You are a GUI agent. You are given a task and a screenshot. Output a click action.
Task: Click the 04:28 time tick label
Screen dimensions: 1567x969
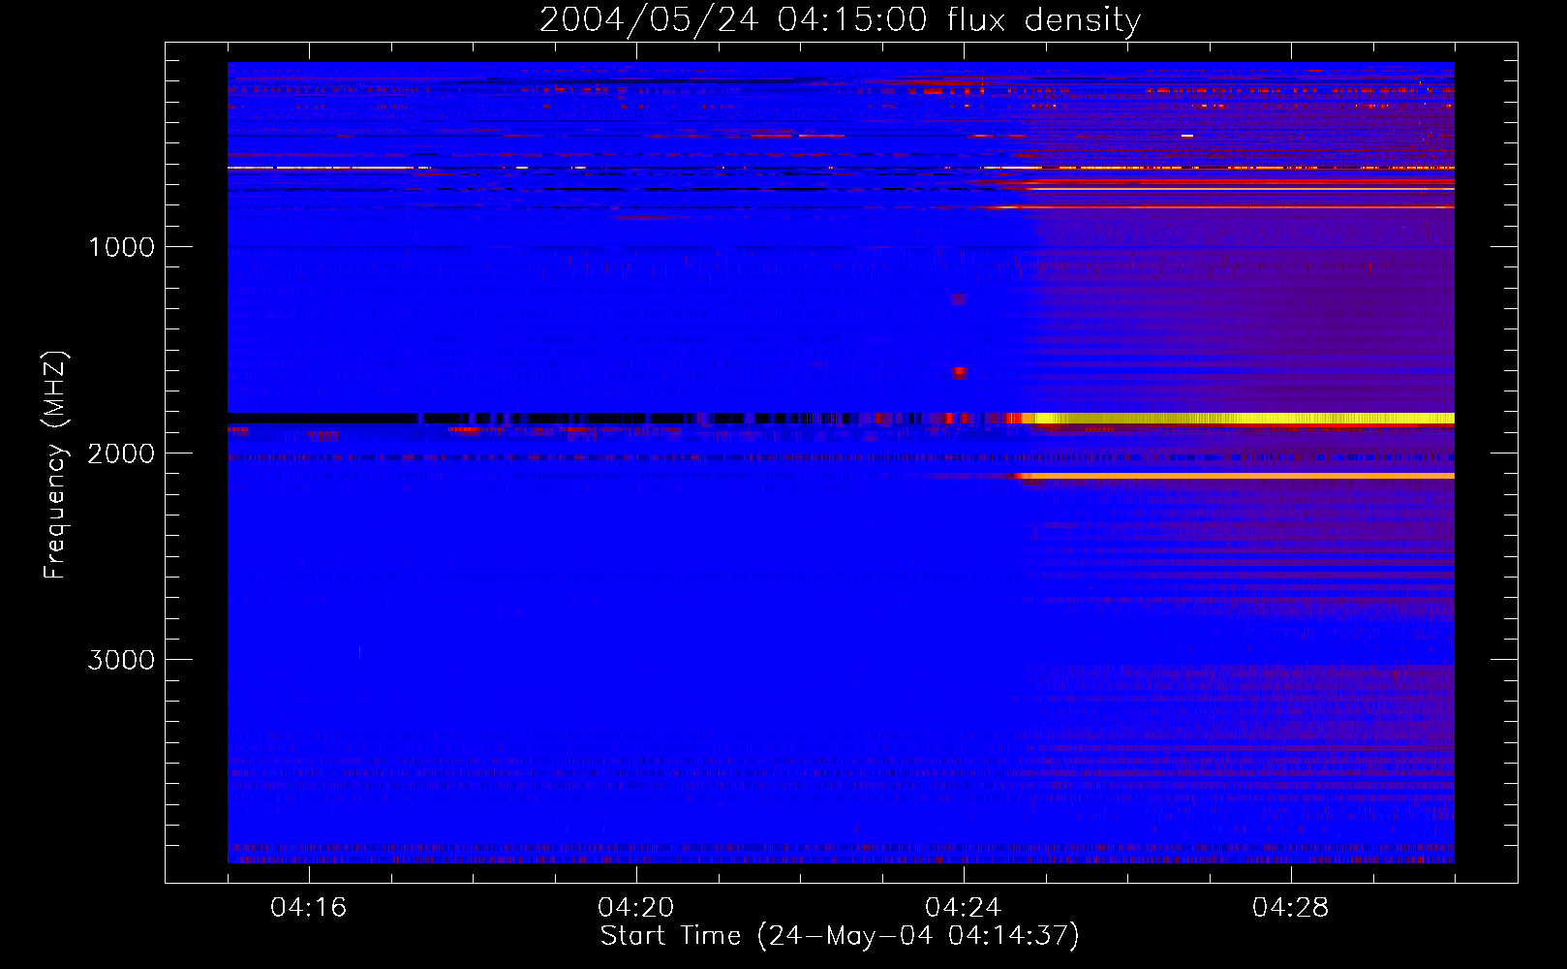[x=1290, y=908]
